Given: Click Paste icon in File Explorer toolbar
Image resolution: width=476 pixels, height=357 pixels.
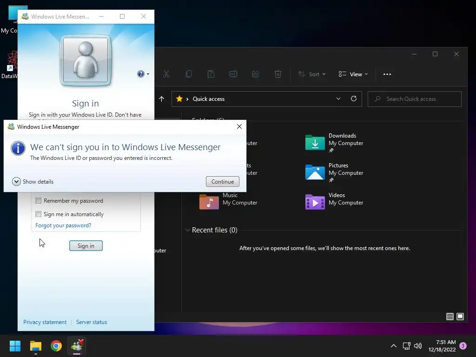Looking at the screenshot, I should coord(211,74).
